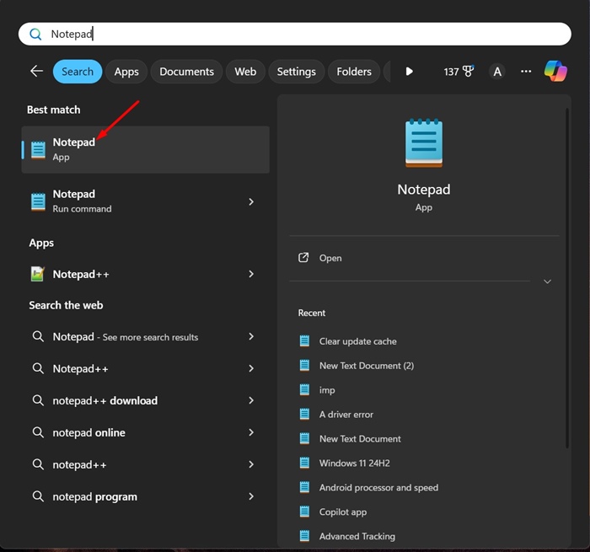
Task: Click the account avatar letter A
Action: 497,72
